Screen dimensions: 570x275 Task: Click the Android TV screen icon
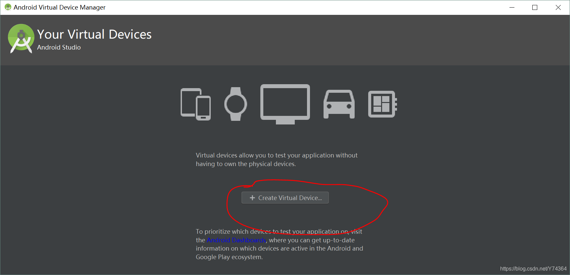(285, 104)
